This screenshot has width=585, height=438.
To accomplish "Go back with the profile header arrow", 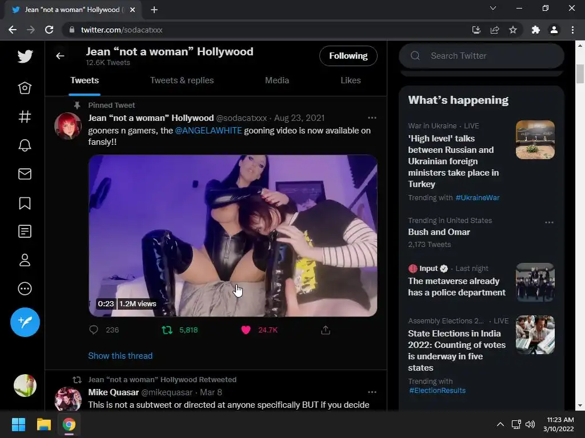I will click(x=60, y=56).
